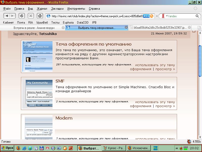Image resolution: width=202 pixels, height=152 pixels.
Task: Open the Справка menu
Action: (94, 9)
